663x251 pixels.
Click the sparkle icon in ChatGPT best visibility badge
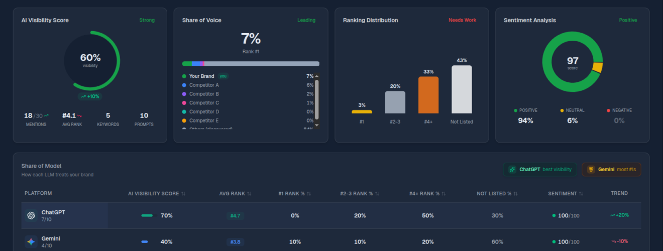[512, 170]
